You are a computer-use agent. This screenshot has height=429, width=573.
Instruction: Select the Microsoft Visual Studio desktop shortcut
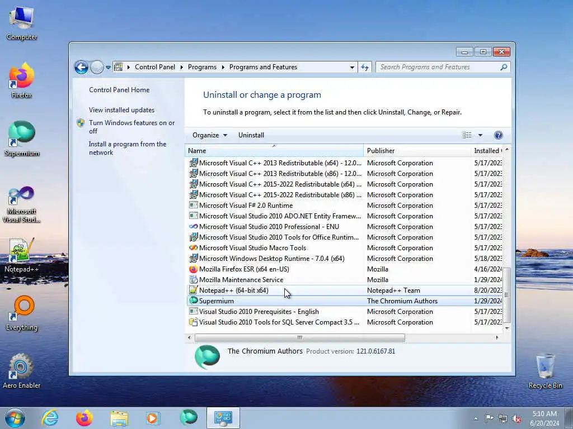22,204
